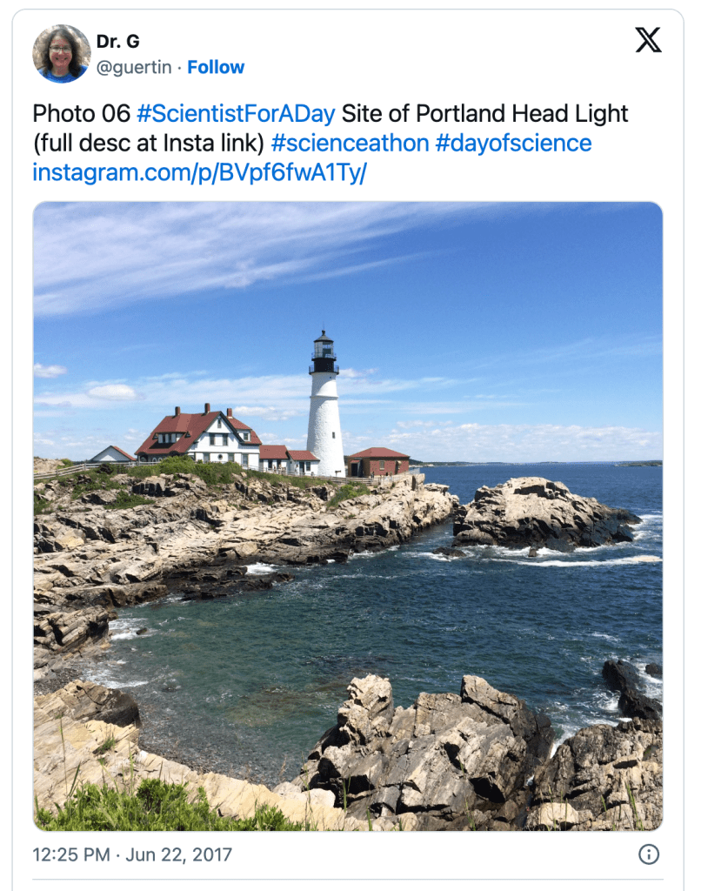Viewport: 701px width, 891px height.
Task: Click the "Photo 06" tweet text
Action: click(x=81, y=114)
